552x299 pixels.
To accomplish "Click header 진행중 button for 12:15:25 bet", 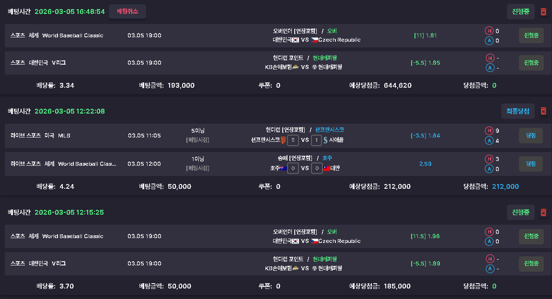I will (x=520, y=212).
